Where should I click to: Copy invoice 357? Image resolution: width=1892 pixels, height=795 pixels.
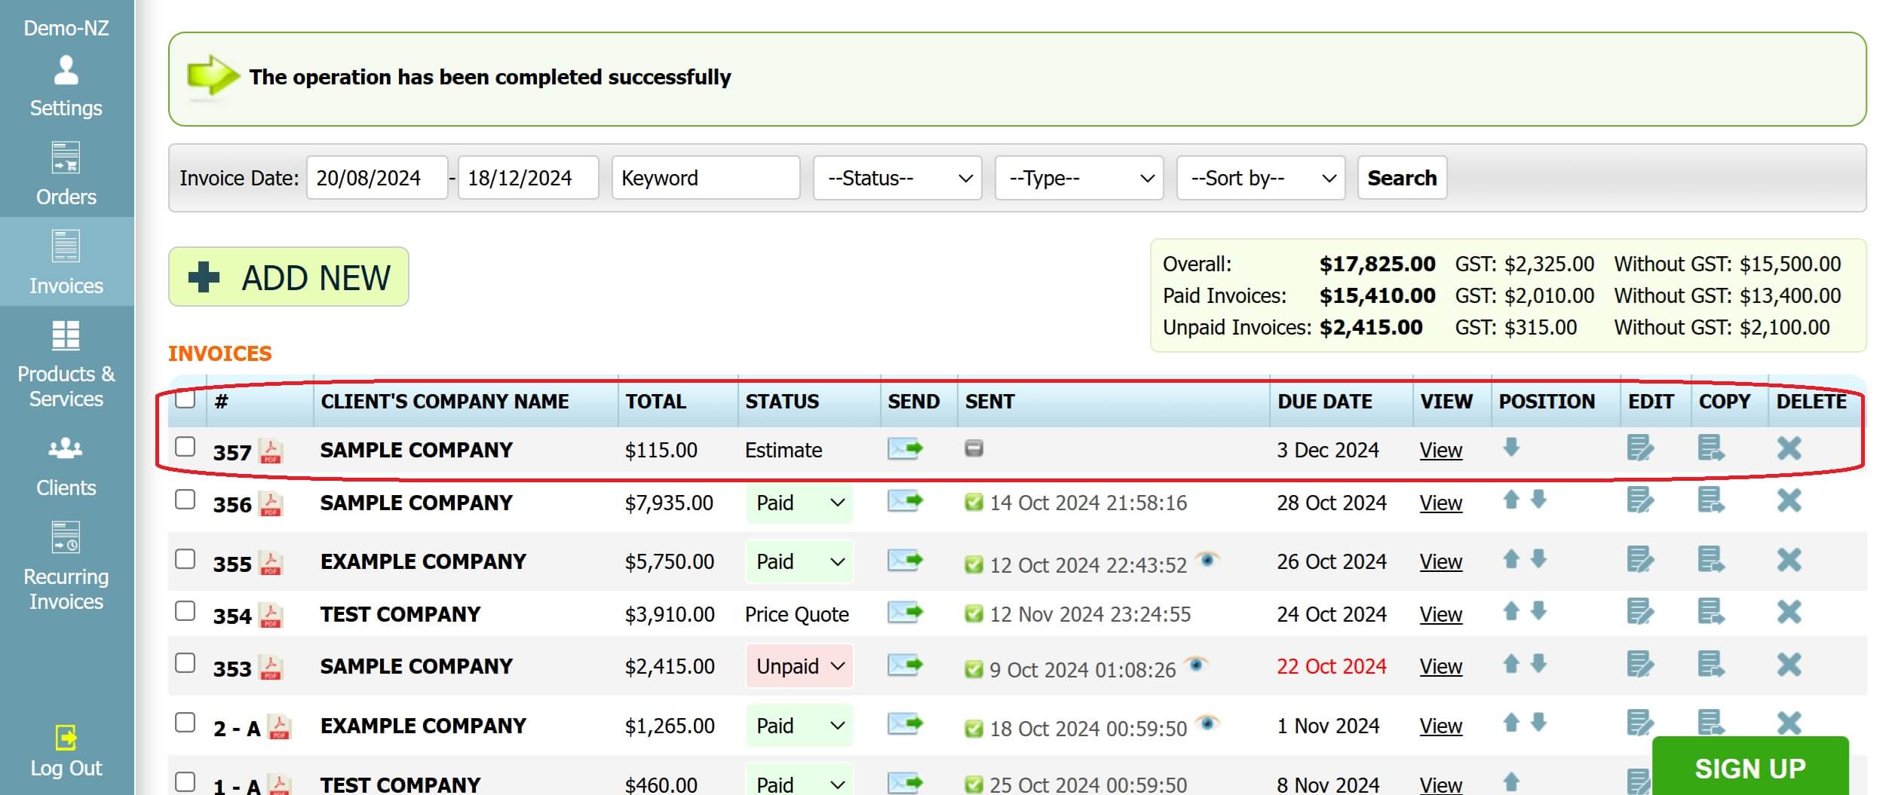click(x=1711, y=448)
